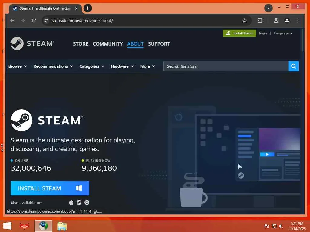Viewport: 310px width, 232px height.
Task: Select the ABOUT menu item
Action: (135, 44)
